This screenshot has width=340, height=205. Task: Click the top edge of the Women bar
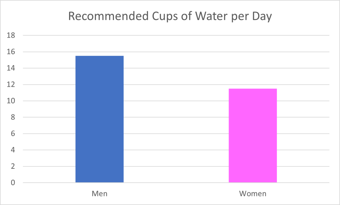click(253, 89)
